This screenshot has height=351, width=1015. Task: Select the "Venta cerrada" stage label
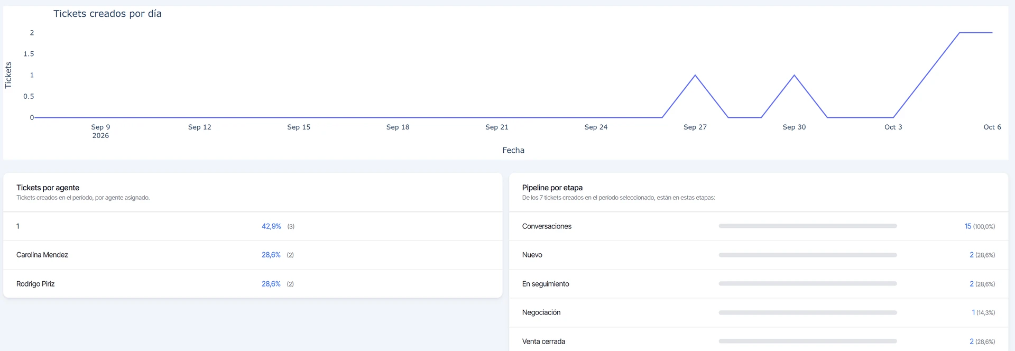[x=543, y=341]
